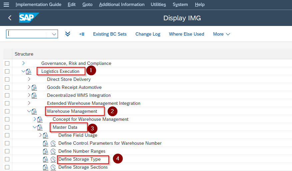Click the Existing BC Sets button
The image size is (292, 171).
(x=110, y=34)
